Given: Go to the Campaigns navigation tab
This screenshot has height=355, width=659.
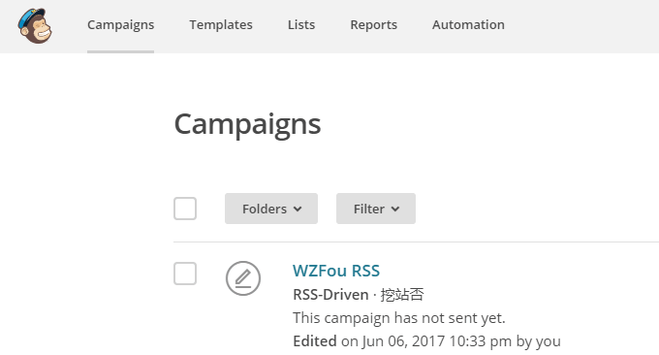Looking at the screenshot, I should [120, 25].
